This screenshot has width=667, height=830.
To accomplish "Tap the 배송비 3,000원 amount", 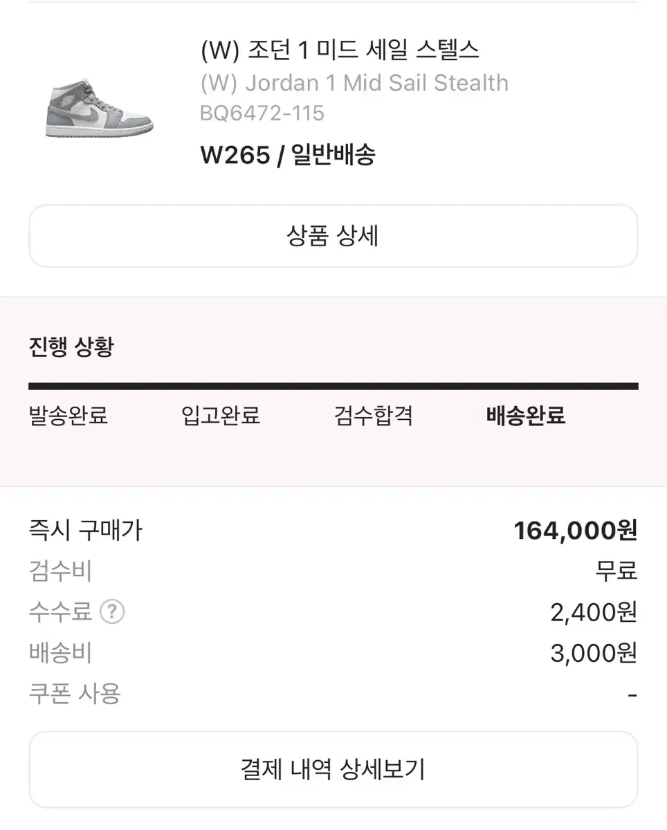I will tap(594, 653).
